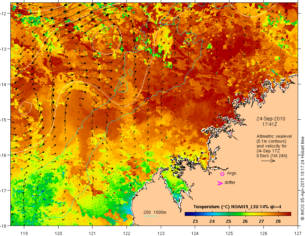
Task: Click longitude axis label 123
Action: 161,233
